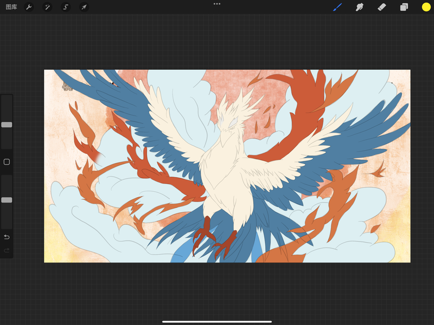Open the Layers panel

(x=404, y=7)
